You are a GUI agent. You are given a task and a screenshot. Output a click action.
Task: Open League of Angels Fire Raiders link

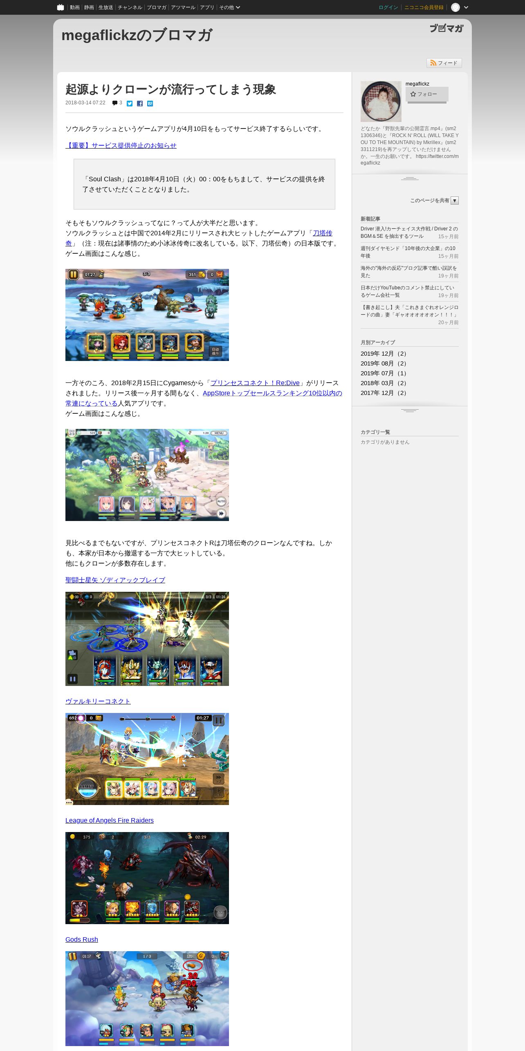tap(110, 821)
